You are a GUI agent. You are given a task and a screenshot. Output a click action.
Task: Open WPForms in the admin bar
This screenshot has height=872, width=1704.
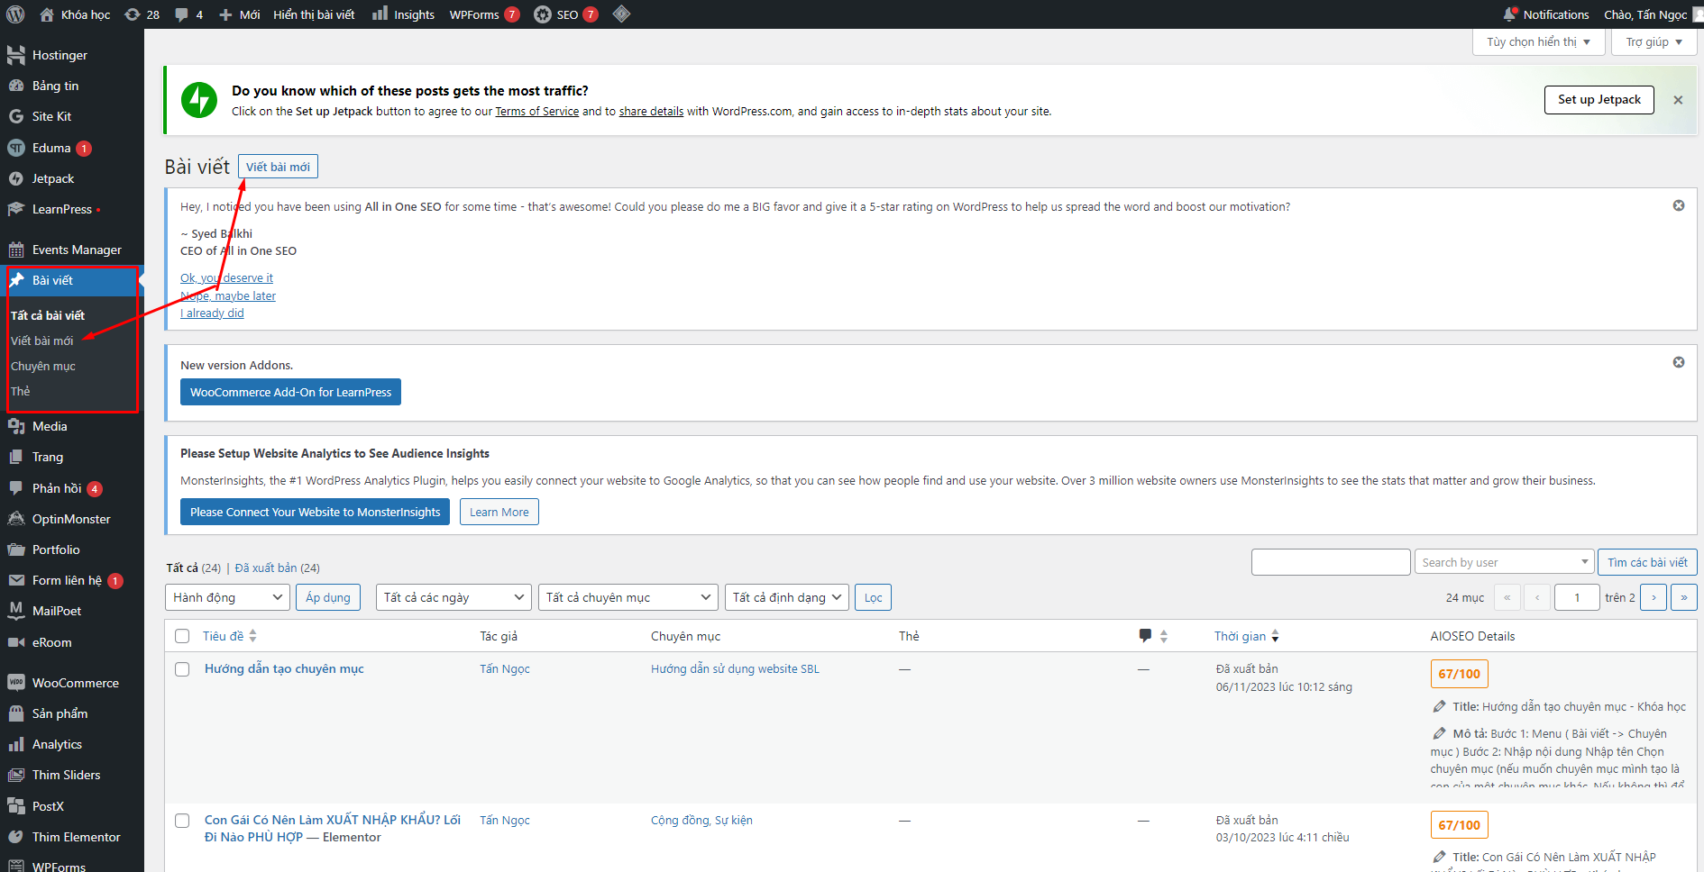pyautogui.click(x=484, y=14)
